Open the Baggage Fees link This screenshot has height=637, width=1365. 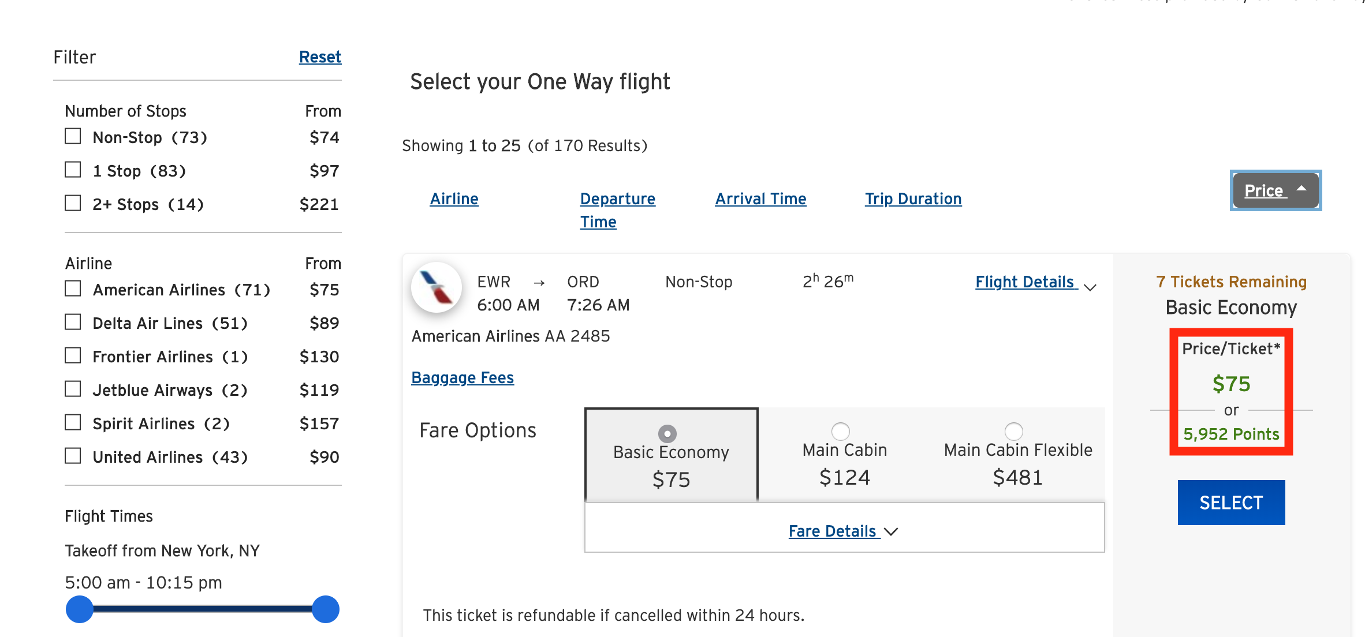[463, 378]
